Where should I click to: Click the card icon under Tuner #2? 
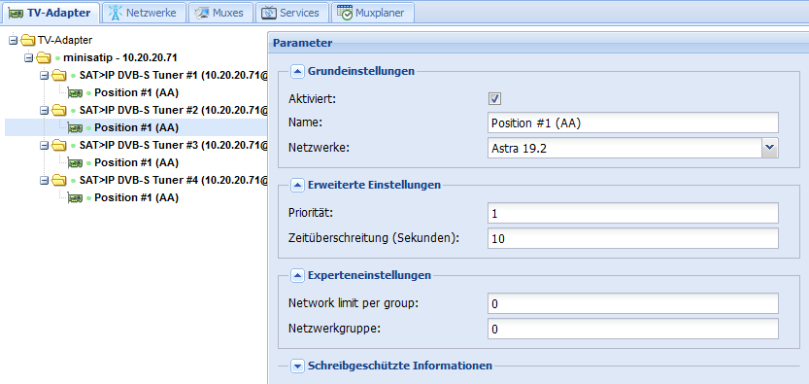[76, 128]
